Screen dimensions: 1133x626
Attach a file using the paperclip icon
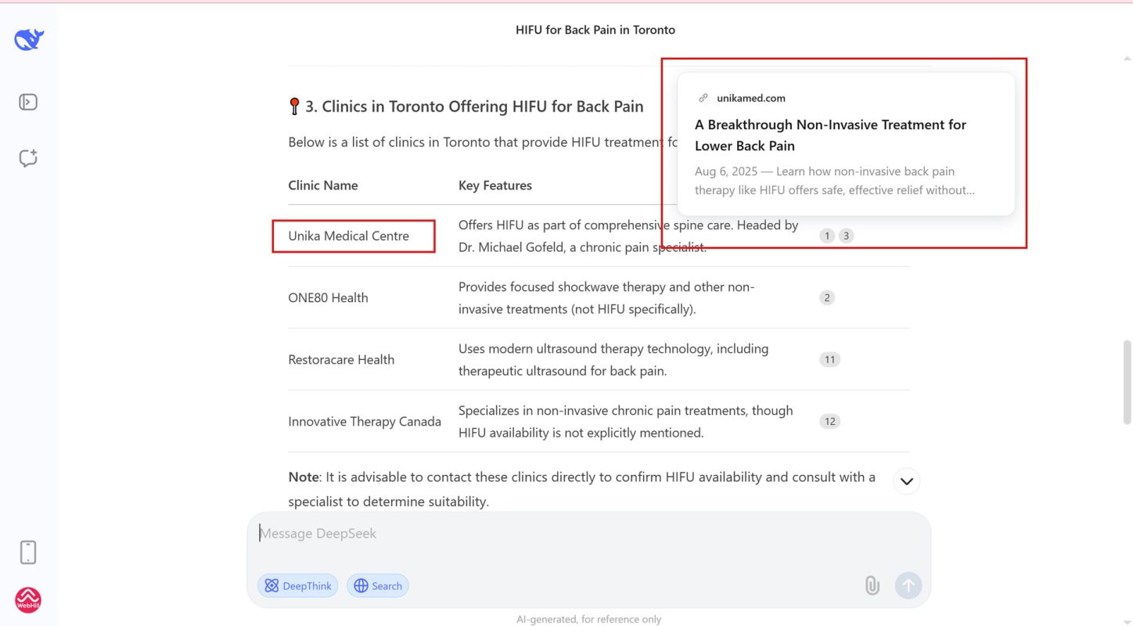click(871, 585)
